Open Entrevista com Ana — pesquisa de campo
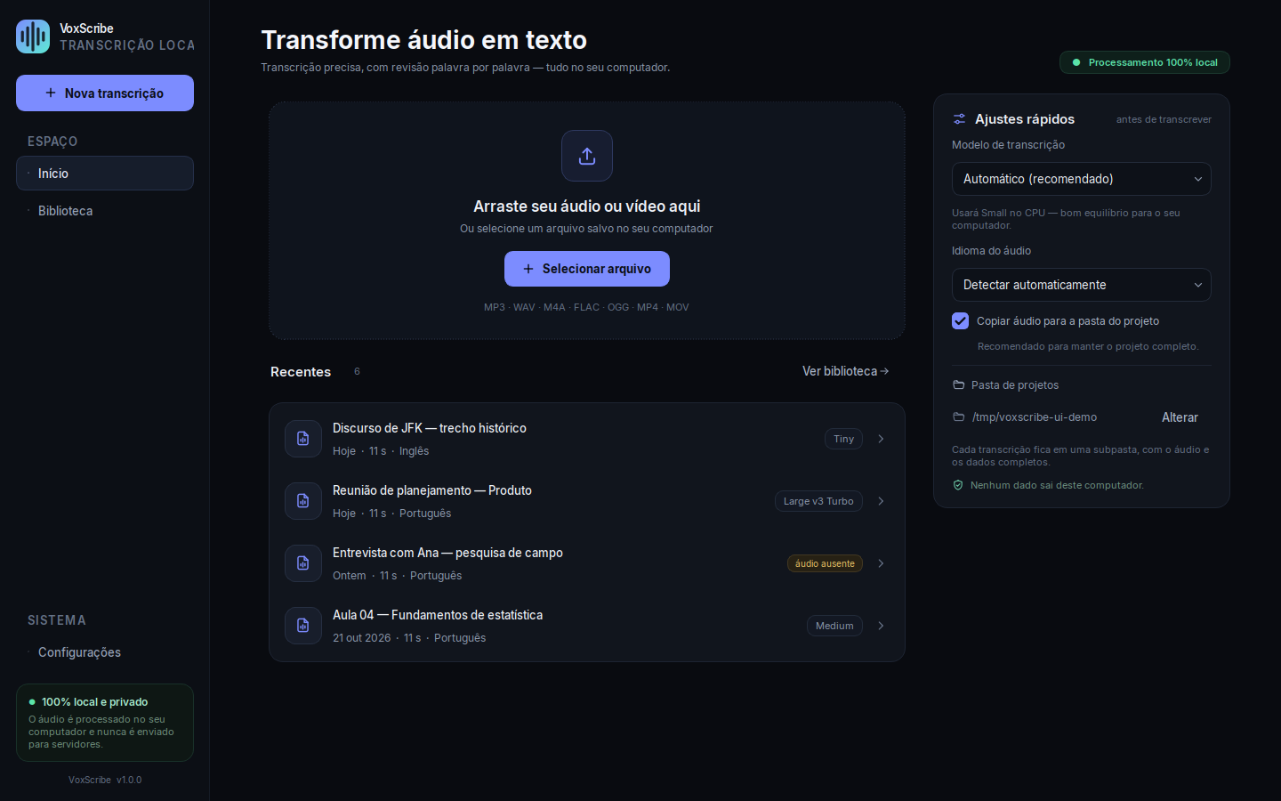 pyautogui.click(x=587, y=563)
